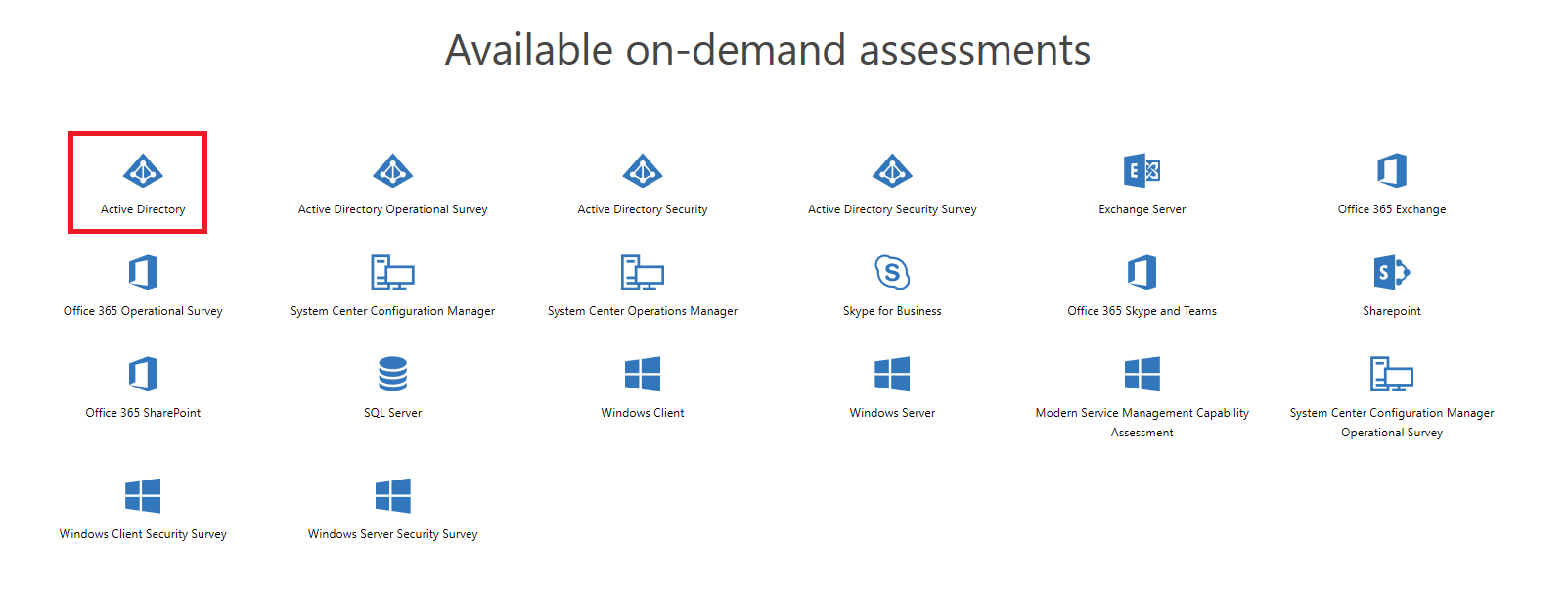Follow the "Active Directory Security" link text
Screen dimensions: 1568x594
pyautogui.click(x=643, y=209)
